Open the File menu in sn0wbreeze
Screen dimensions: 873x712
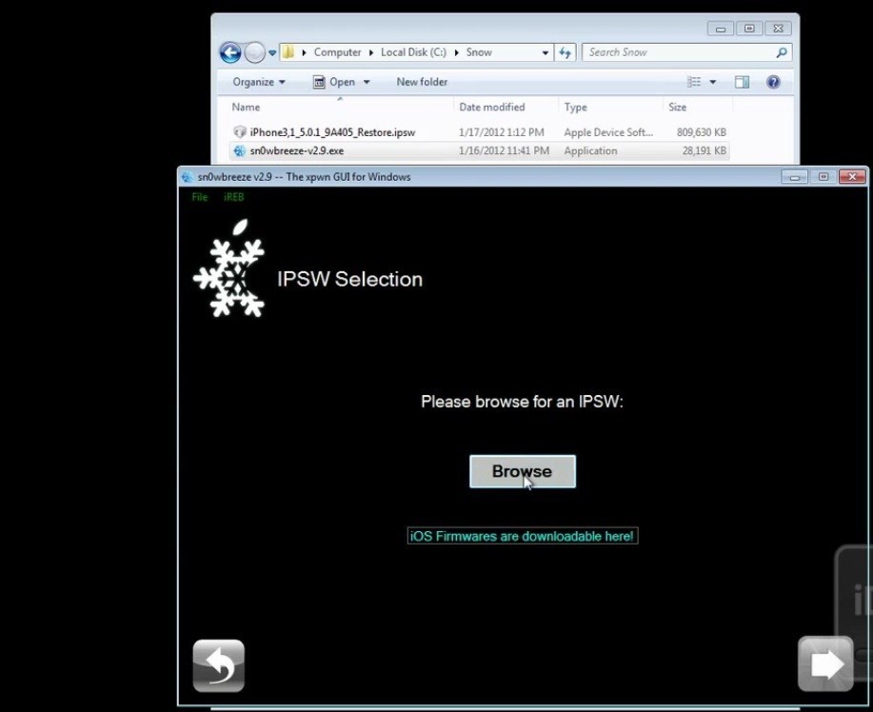[x=199, y=197]
